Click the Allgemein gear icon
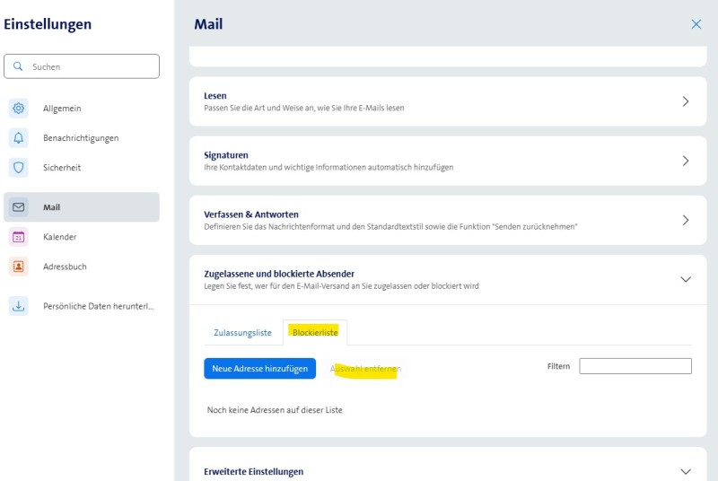The height and width of the screenshot is (481, 718). [x=19, y=109]
